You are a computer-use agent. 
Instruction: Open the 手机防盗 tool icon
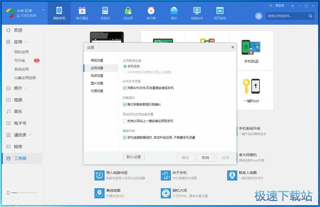[251, 47]
